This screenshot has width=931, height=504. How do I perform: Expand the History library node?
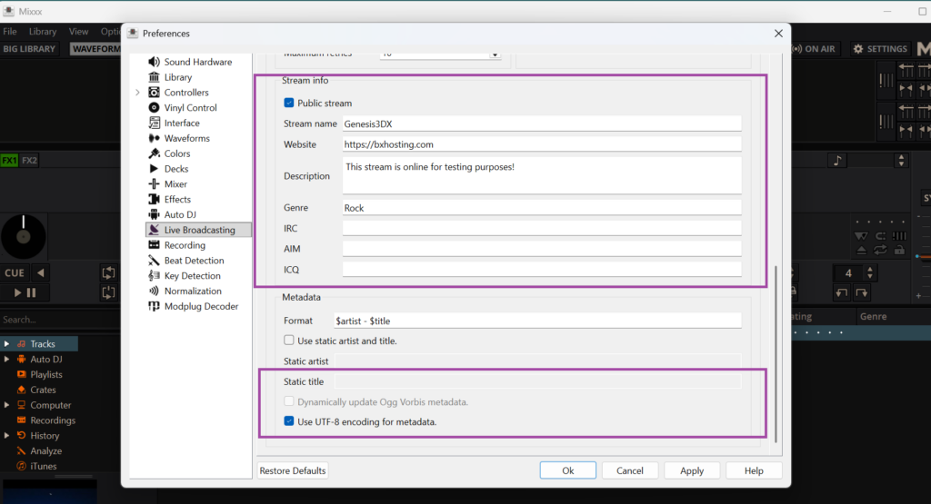tap(7, 436)
